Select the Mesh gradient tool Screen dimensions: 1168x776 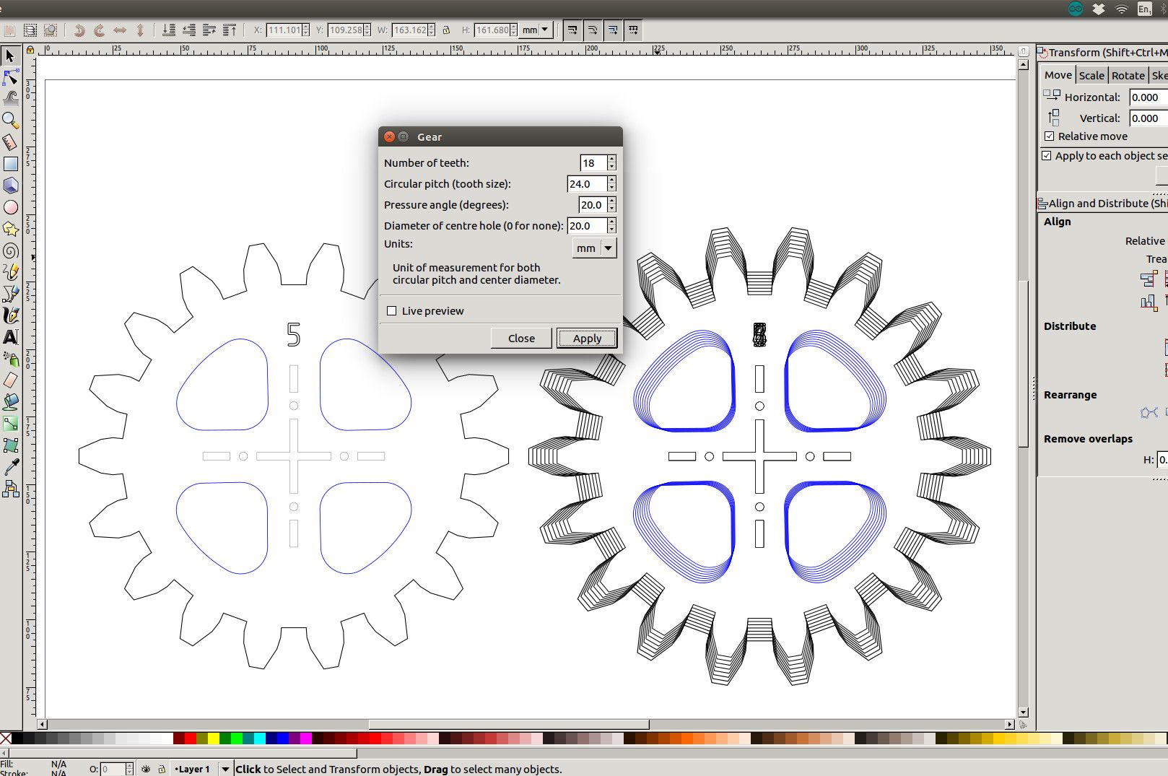pyautogui.click(x=10, y=445)
